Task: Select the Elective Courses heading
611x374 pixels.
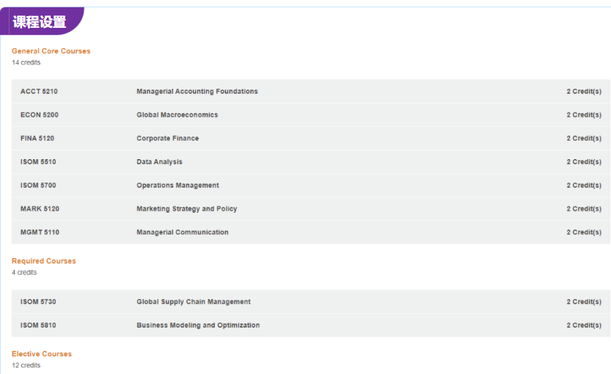Action: (x=41, y=354)
